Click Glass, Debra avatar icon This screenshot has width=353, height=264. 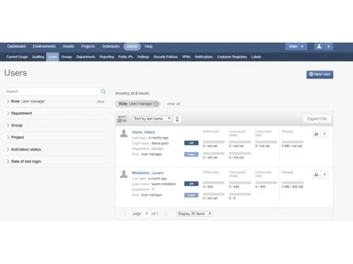pos(124,134)
